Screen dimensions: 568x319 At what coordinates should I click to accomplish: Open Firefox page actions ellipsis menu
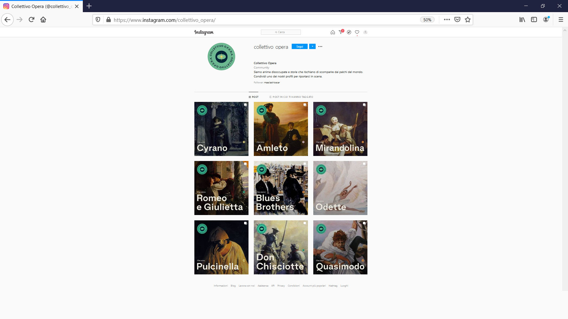447,20
